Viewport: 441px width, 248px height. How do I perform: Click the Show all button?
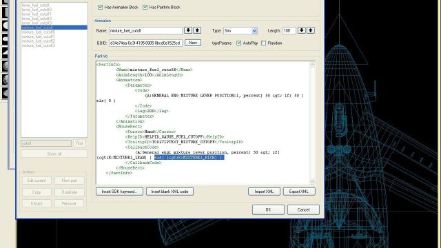54,154
